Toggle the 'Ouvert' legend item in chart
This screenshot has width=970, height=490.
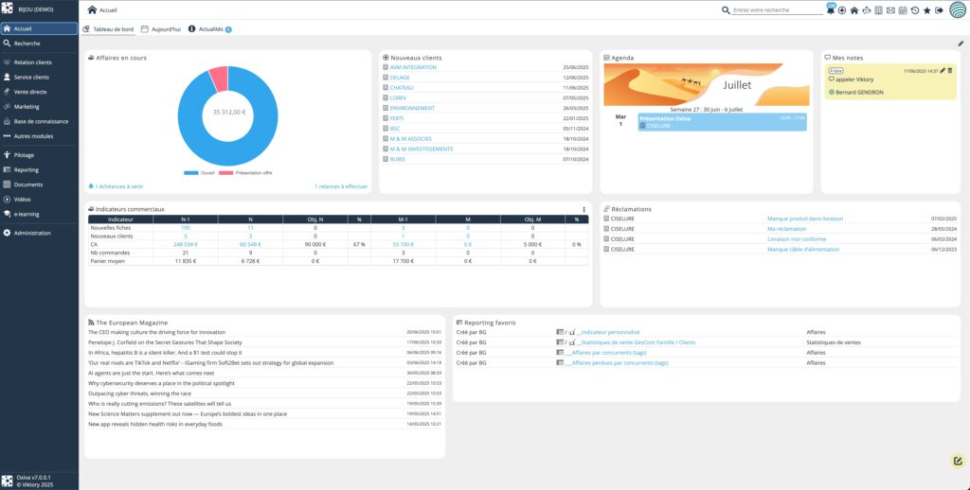coord(202,173)
